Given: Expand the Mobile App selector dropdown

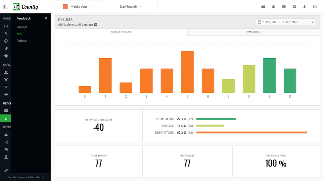Looking at the screenshot, I should pyautogui.click(x=77, y=7).
